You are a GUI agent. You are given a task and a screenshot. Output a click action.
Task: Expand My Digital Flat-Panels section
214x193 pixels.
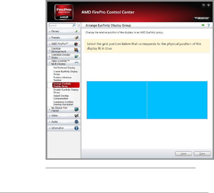(64, 109)
